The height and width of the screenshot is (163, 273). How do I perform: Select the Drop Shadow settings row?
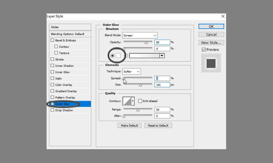click(x=70, y=110)
